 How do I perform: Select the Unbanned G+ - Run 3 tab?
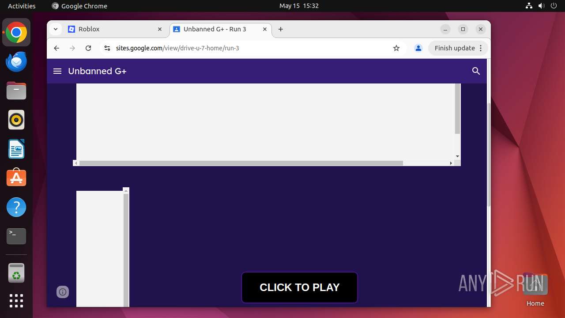[220, 29]
